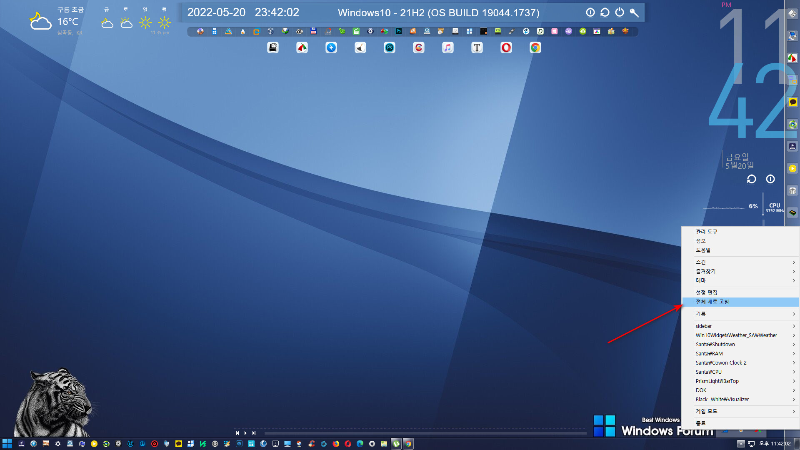Click previous track in media player bar
Viewport: 800px width, 450px height.
click(x=237, y=433)
